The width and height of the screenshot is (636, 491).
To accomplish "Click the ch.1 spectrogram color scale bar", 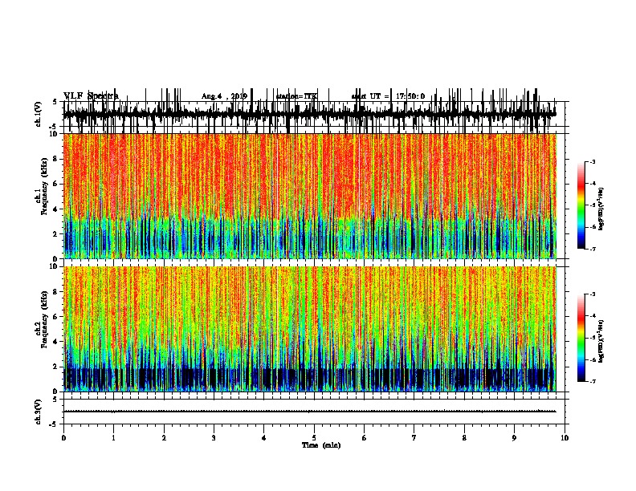I will (581, 205).
